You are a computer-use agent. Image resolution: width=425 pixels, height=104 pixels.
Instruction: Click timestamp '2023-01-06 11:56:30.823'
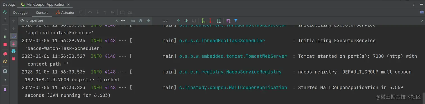[53, 88]
